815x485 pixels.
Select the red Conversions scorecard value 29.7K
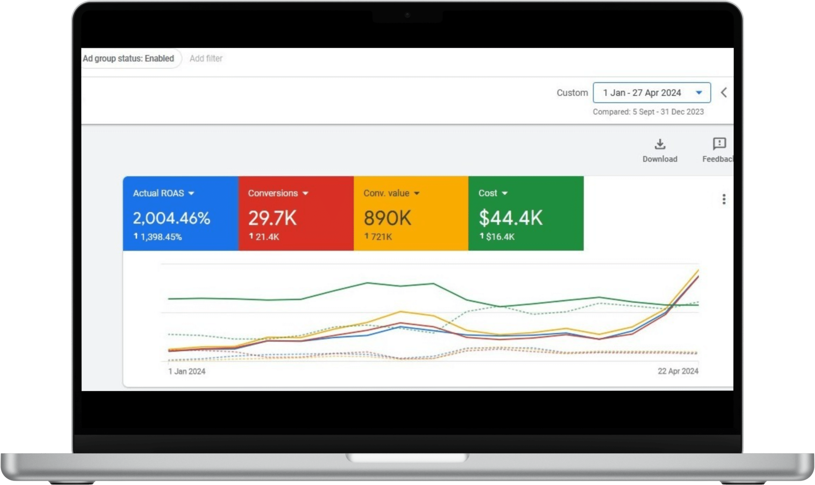coord(272,218)
